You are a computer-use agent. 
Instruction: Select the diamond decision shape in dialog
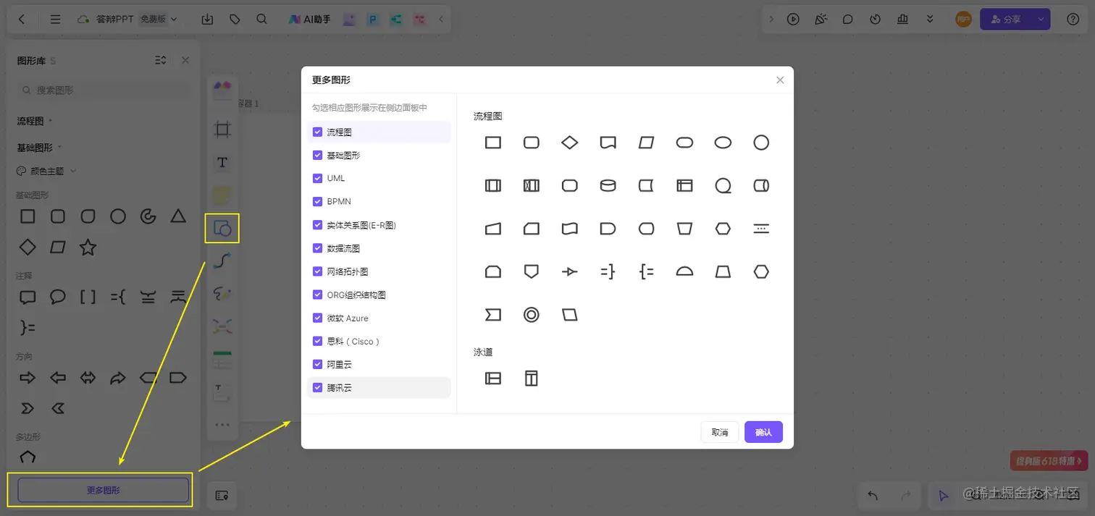(570, 143)
